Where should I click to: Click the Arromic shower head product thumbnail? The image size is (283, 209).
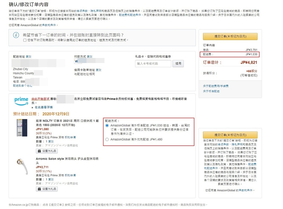point(23,166)
